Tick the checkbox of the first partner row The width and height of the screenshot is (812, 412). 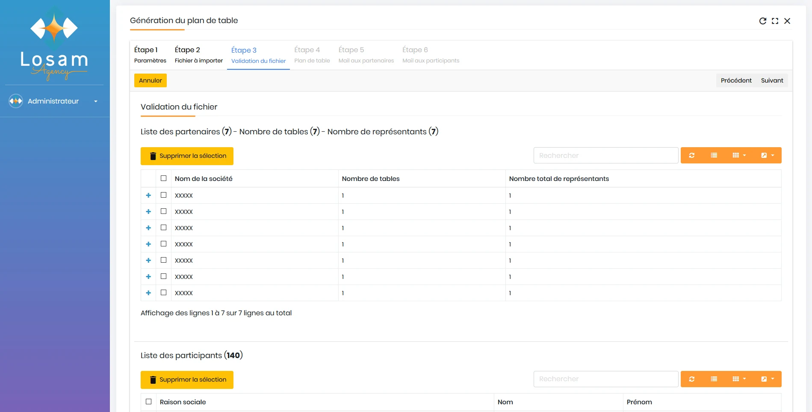(163, 195)
